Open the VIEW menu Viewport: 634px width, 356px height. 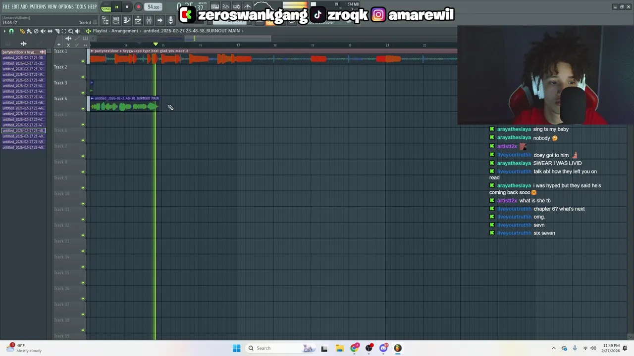52,7
